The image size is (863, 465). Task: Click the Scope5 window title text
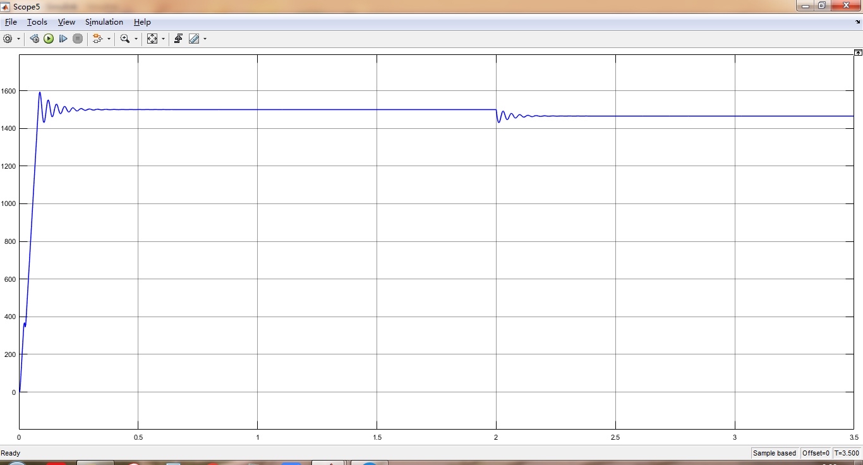tap(27, 6)
